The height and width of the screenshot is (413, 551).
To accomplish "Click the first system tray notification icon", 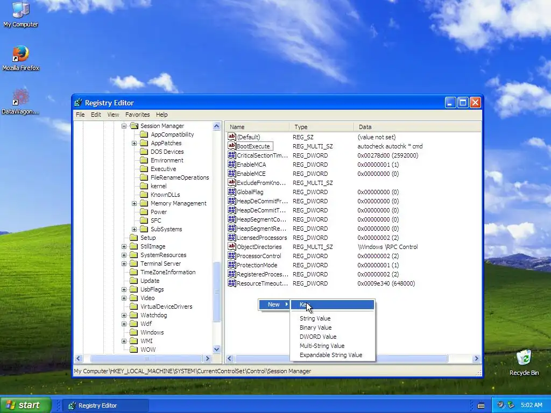I will pos(500,405).
